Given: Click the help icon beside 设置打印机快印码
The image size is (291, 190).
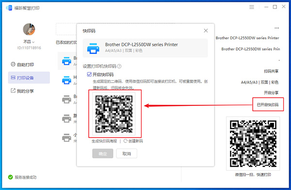Looking at the screenshot, I should 119,66.
